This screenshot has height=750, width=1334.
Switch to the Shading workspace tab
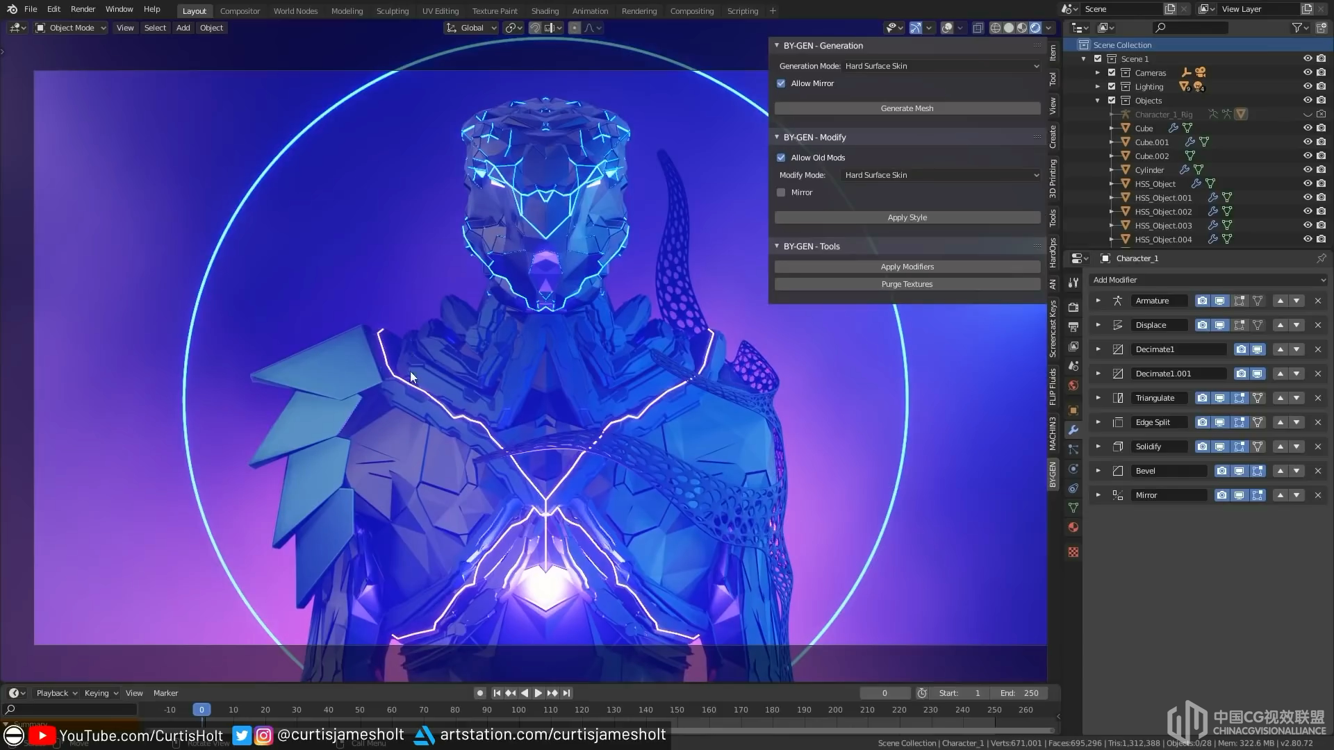click(x=545, y=11)
